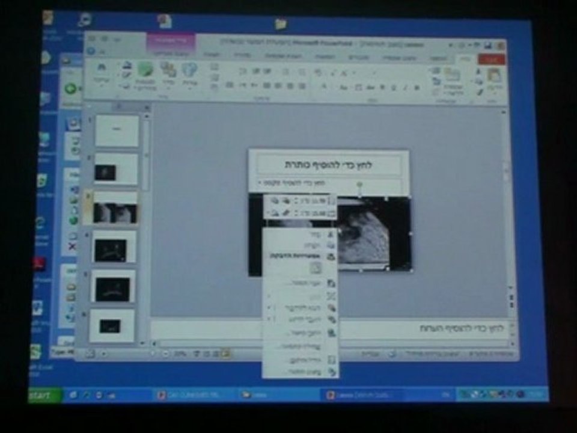The width and height of the screenshot is (577, 433).
Task: Click the slide title placeholder text
Action: click(329, 165)
